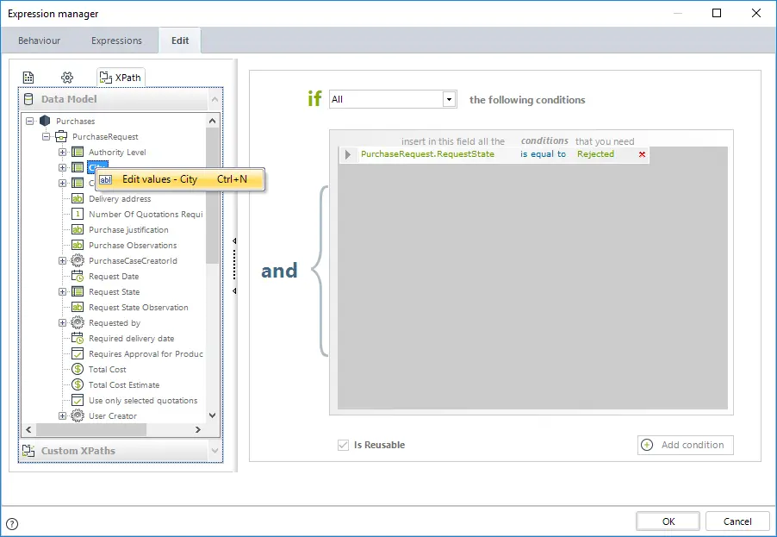Expand the Authority Level node

62,153
